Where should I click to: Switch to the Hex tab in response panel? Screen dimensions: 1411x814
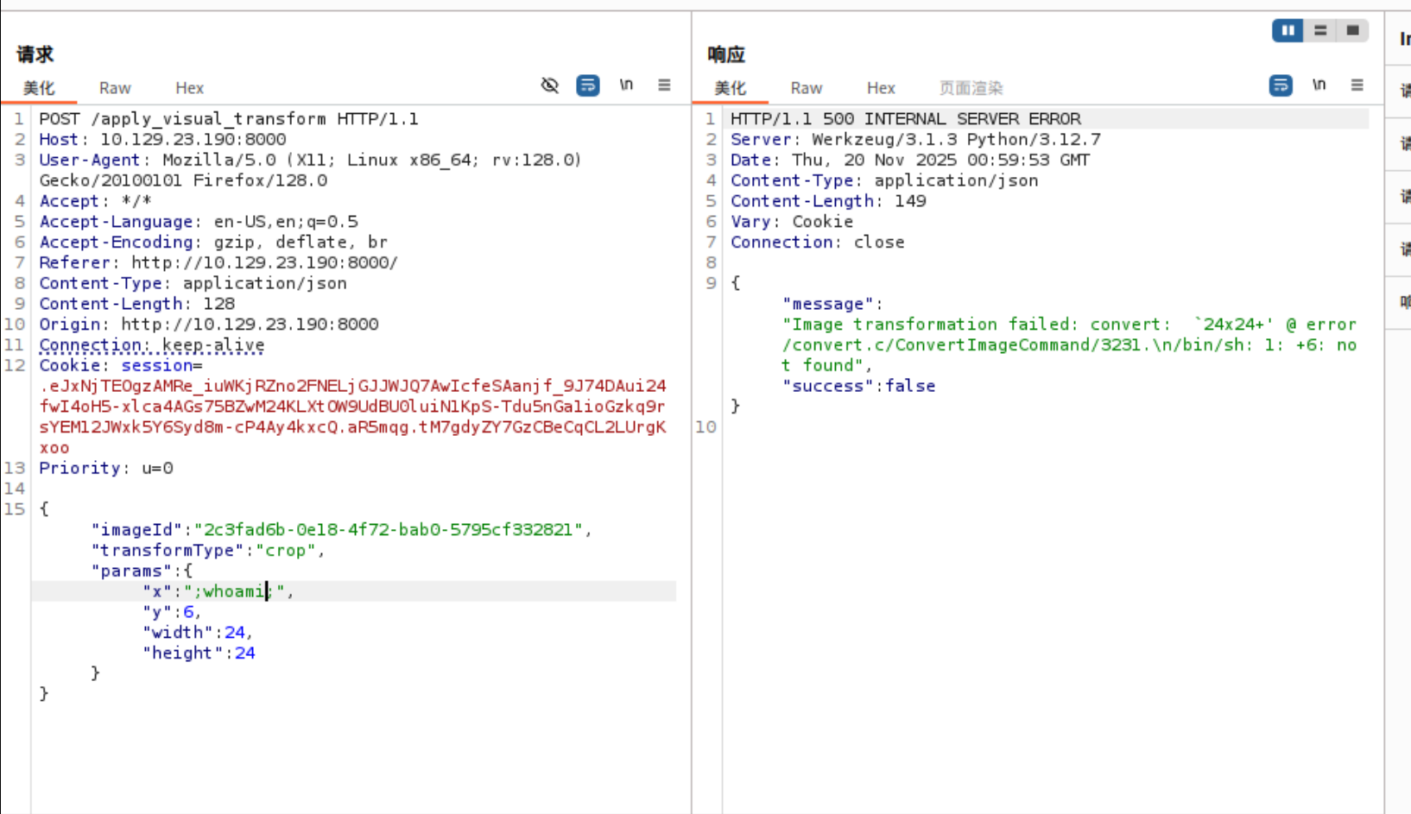(881, 88)
